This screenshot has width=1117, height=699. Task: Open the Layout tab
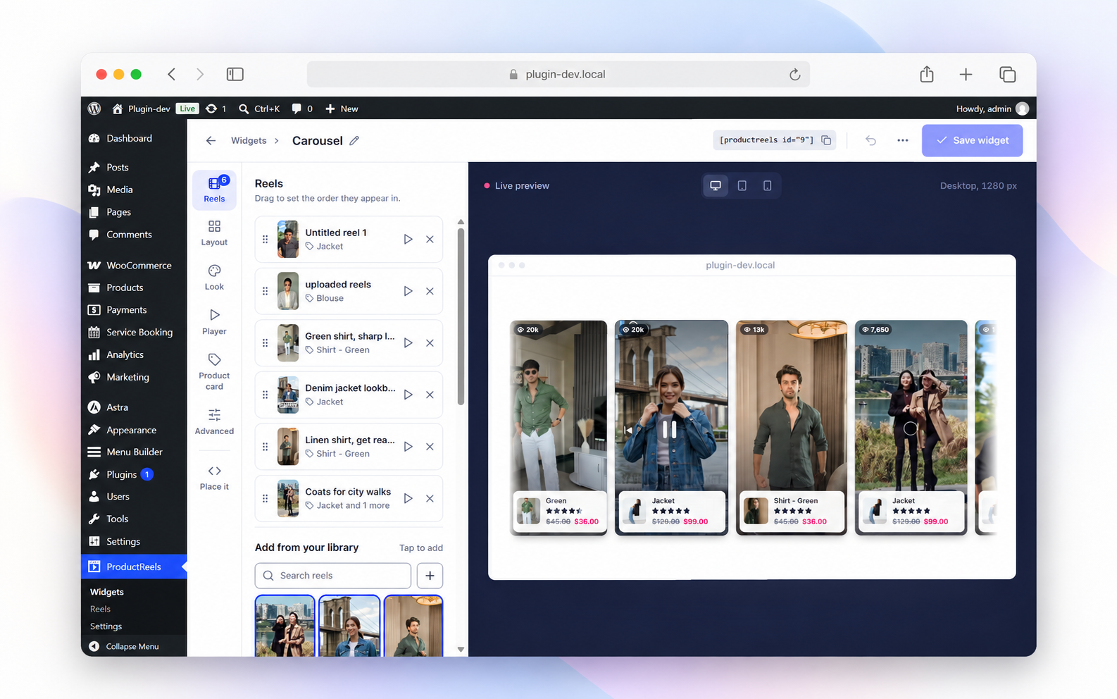point(214,233)
